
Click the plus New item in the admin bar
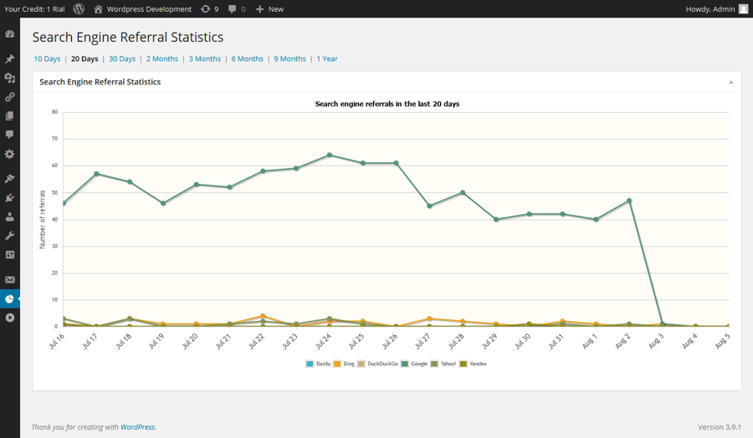point(269,8)
